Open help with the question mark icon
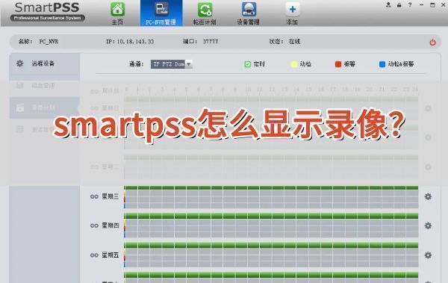The width and height of the screenshot is (448, 283). 410,5
